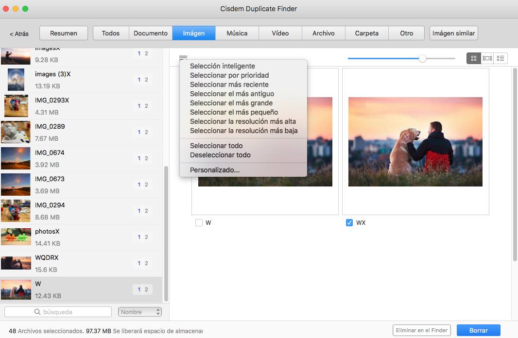The width and height of the screenshot is (518, 338).
Task: Adjust the thumbnail size slider
Action: pyautogui.click(x=422, y=58)
